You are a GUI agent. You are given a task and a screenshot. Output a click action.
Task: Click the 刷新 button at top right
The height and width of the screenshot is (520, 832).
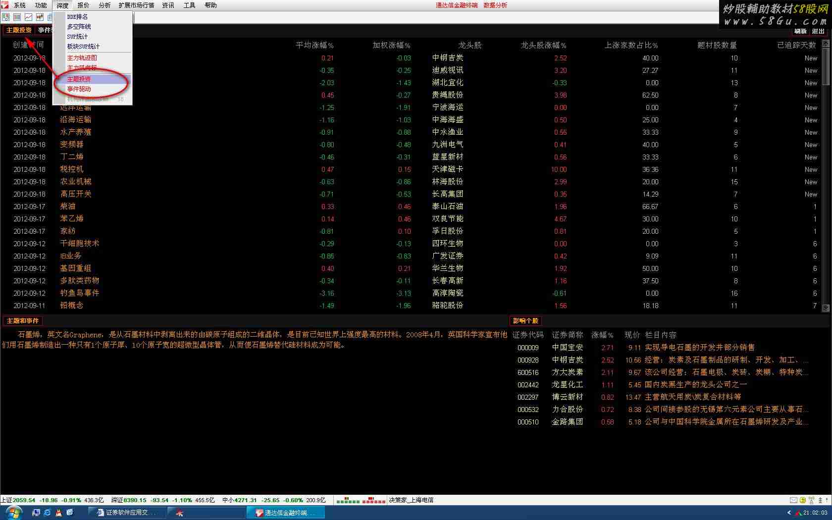[x=800, y=31]
